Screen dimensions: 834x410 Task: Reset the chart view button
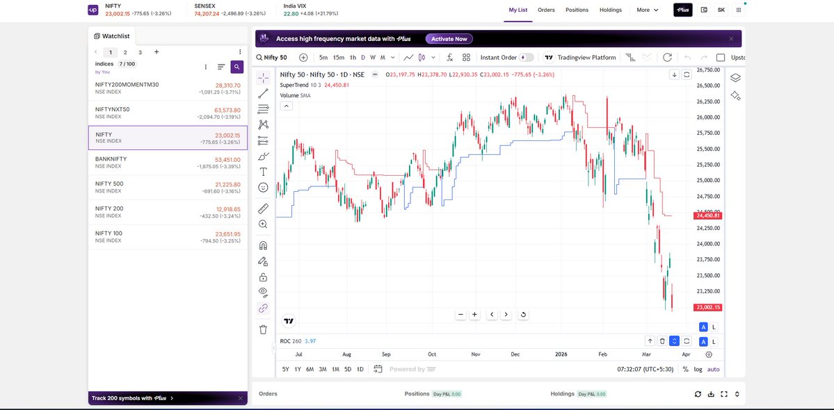pyautogui.click(x=523, y=314)
